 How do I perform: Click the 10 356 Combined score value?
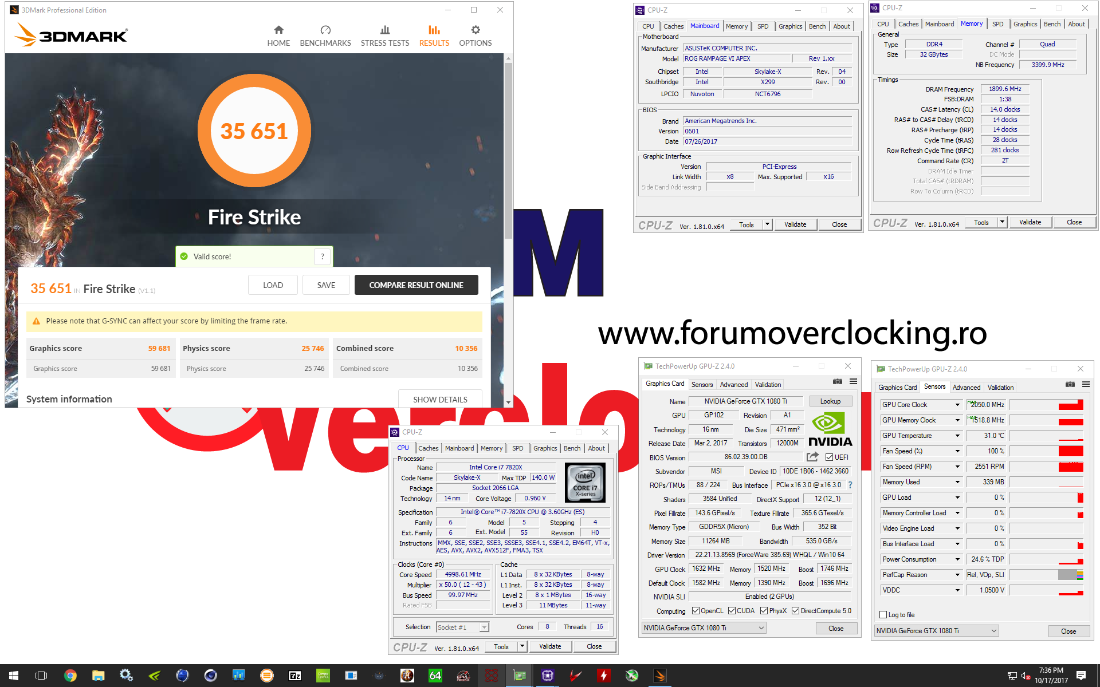tap(466, 348)
